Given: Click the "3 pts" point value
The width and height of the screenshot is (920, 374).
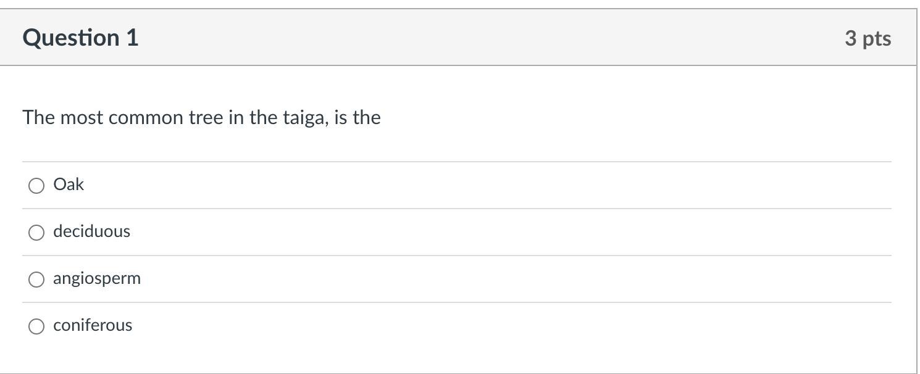Looking at the screenshot, I should coord(868,38).
